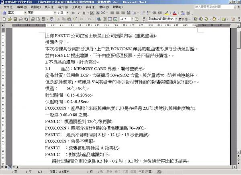
Task: Click the tab selector on ruler corner
Action: point(3,25)
